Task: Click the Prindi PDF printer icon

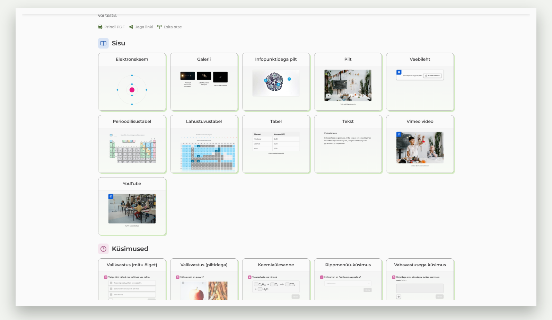Action: pyautogui.click(x=100, y=27)
